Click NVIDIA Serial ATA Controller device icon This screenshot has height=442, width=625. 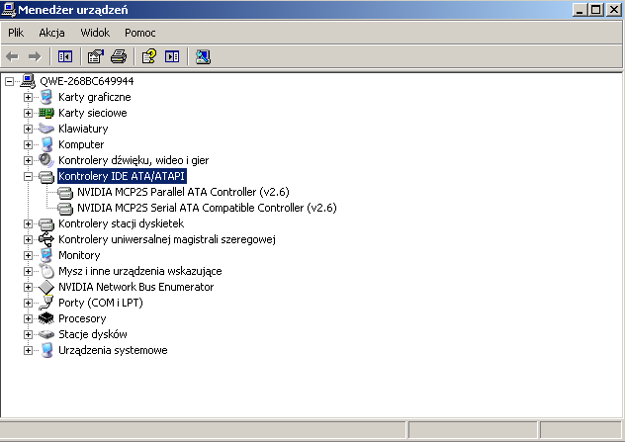65,208
